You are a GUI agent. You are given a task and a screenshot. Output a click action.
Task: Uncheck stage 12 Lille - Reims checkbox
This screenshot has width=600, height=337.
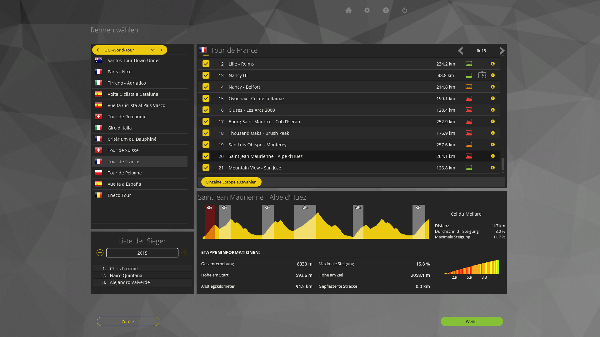[x=206, y=64]
